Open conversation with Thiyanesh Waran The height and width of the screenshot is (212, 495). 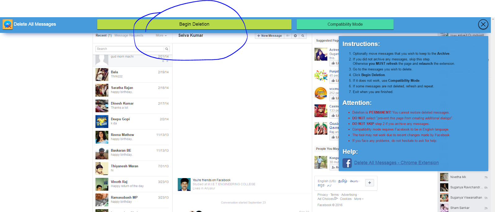tap(132, 169)
